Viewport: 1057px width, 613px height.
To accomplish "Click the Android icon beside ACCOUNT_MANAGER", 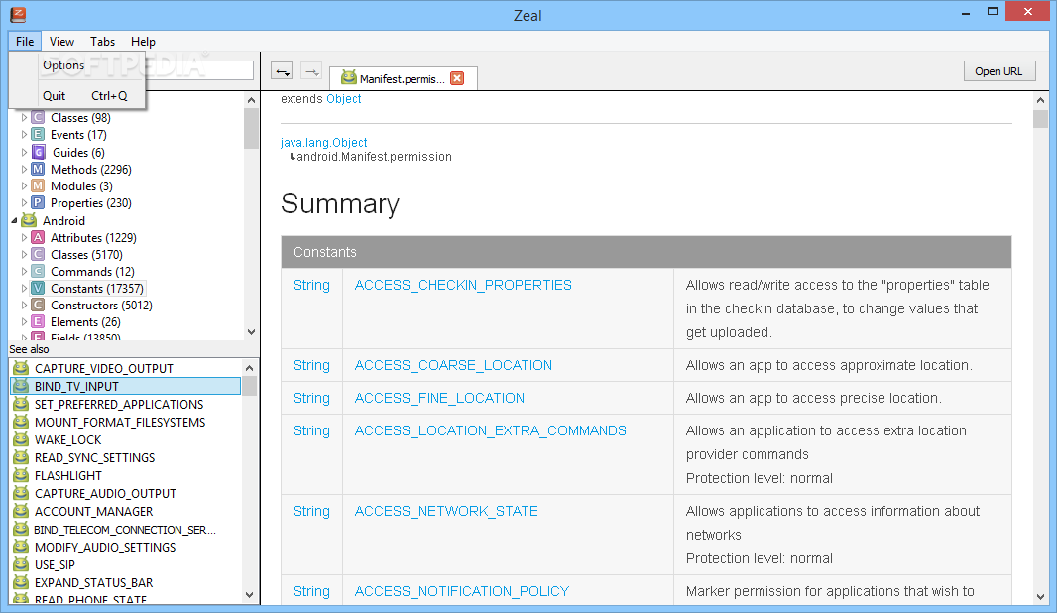I will click(x=22, y=511).
